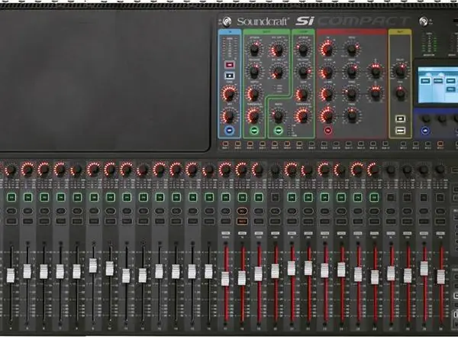Click the round green button under the gate threshold knob
Screen dimensions: 458x337
[254, 131]
